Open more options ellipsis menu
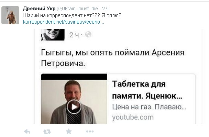 pyautogui.click(x=90, y=132)
